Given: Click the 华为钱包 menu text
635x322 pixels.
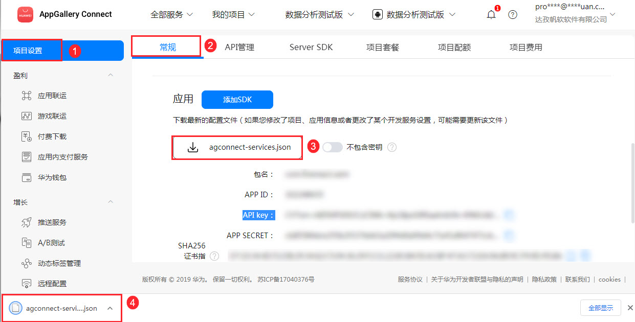Looking at the screenshot, I should click(52, 177).
